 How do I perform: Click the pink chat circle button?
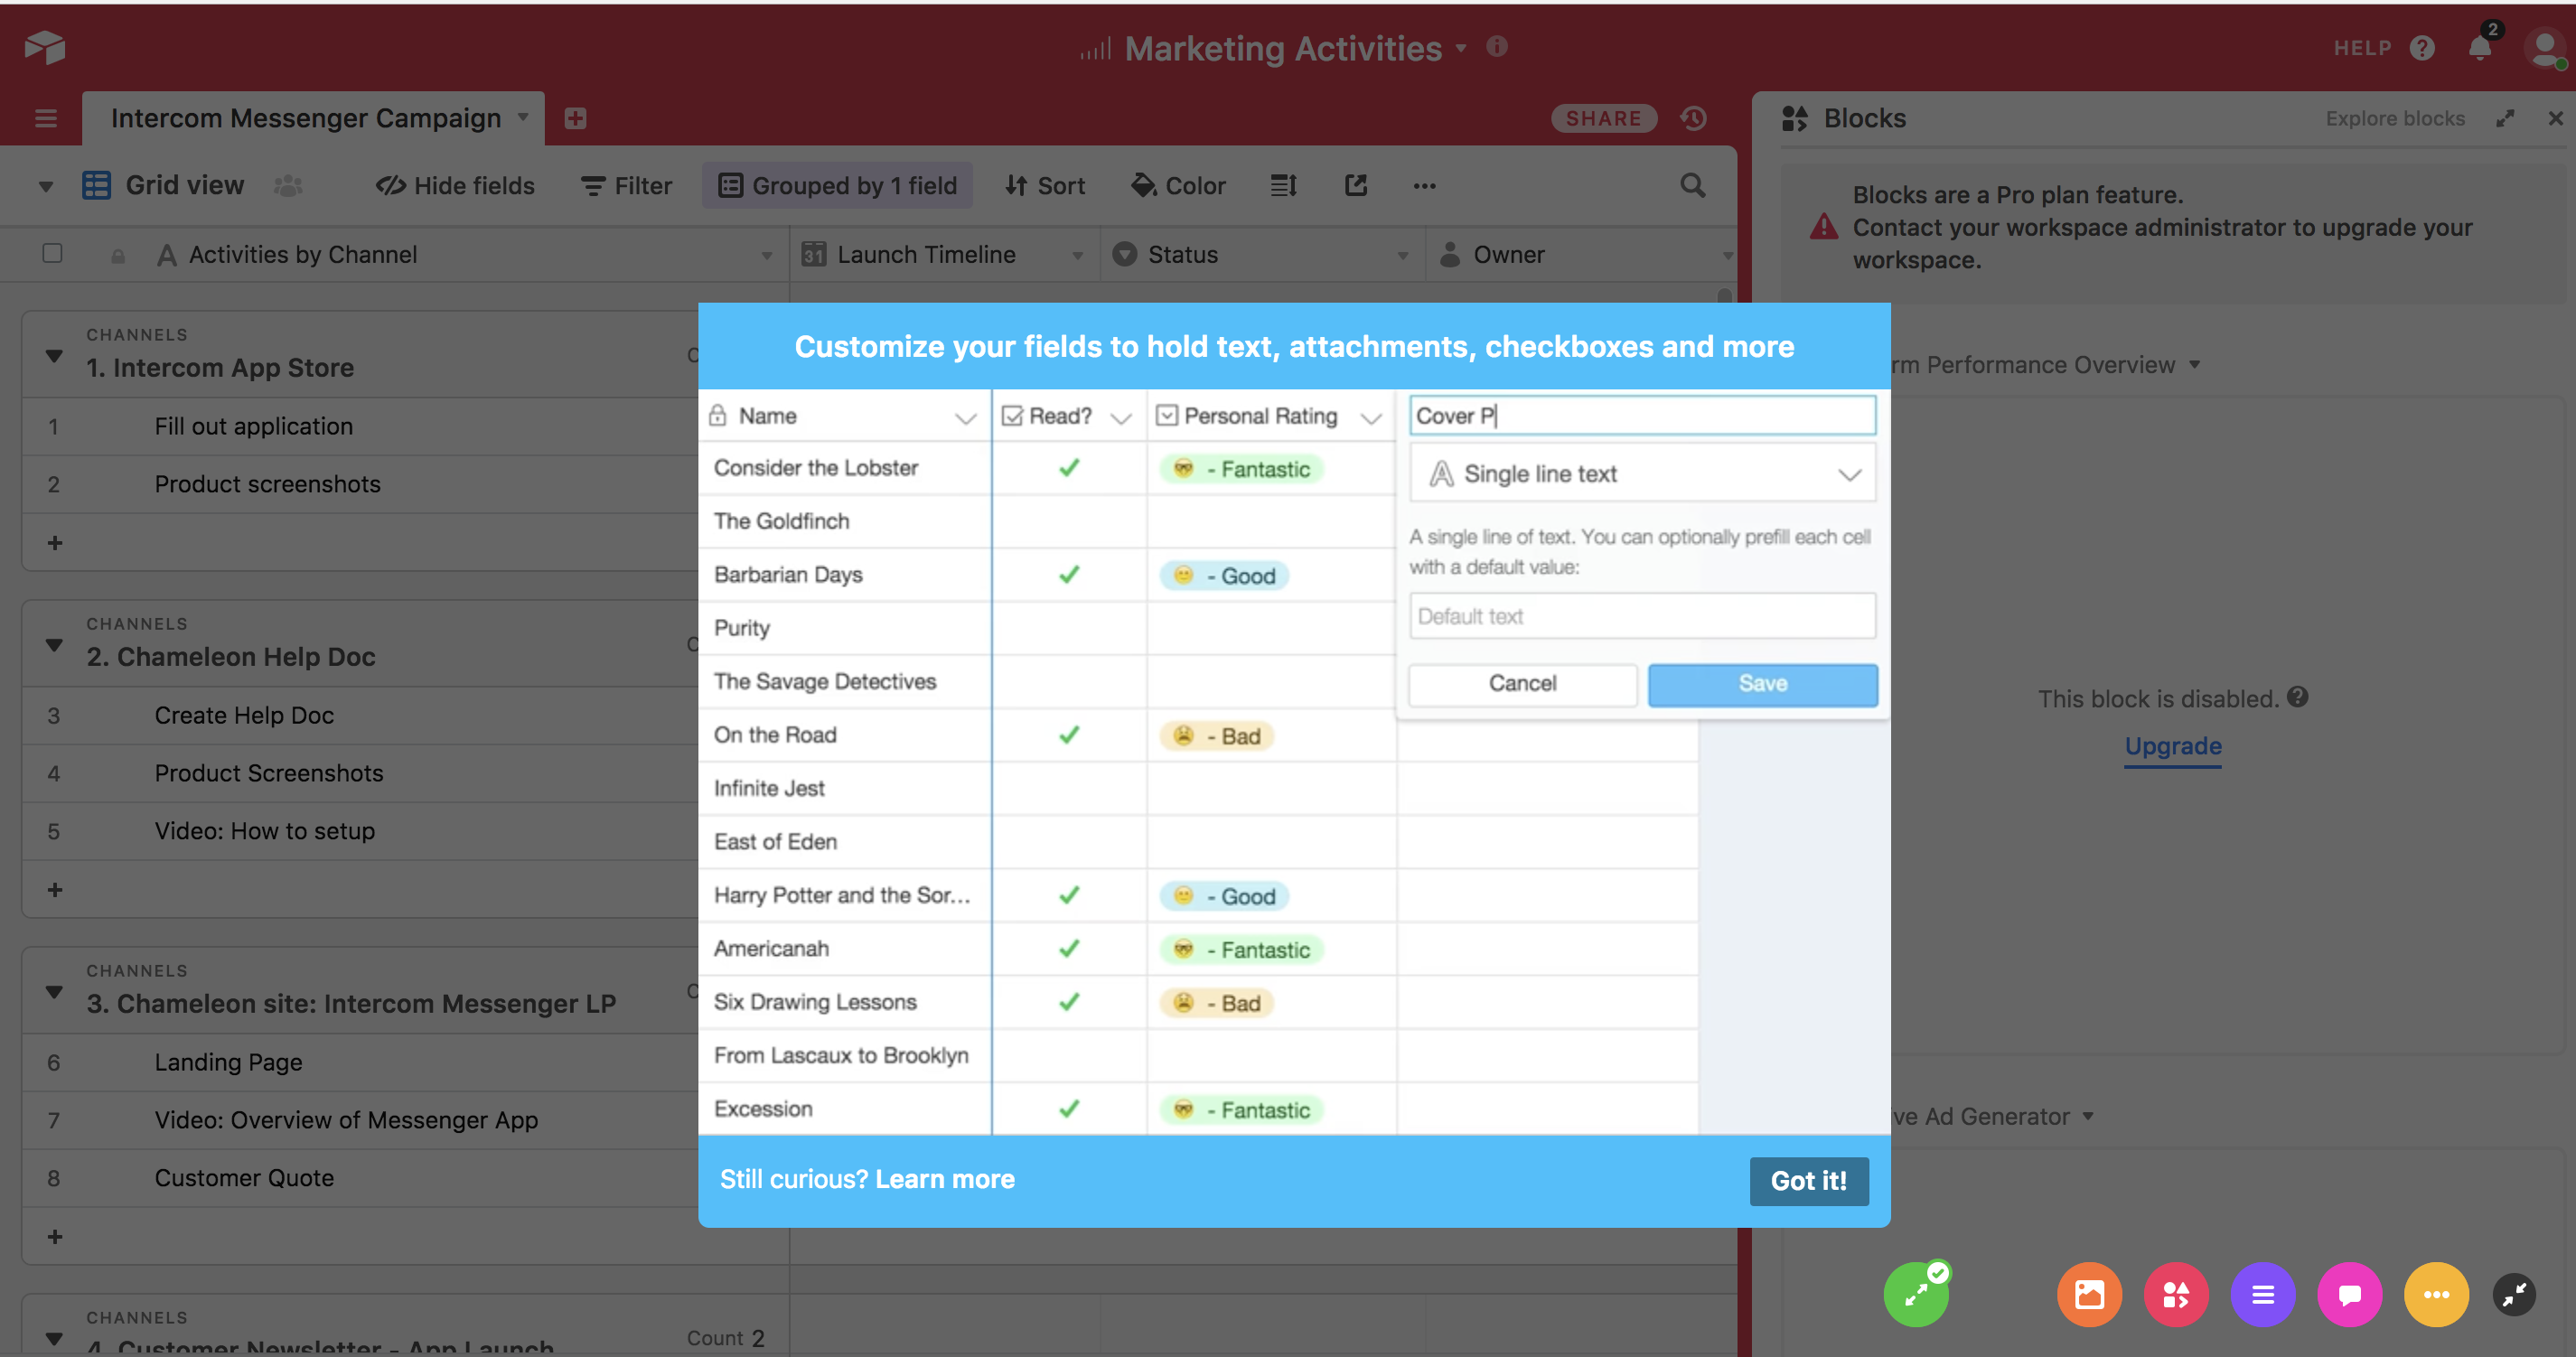click(x=2350, y=1295)
